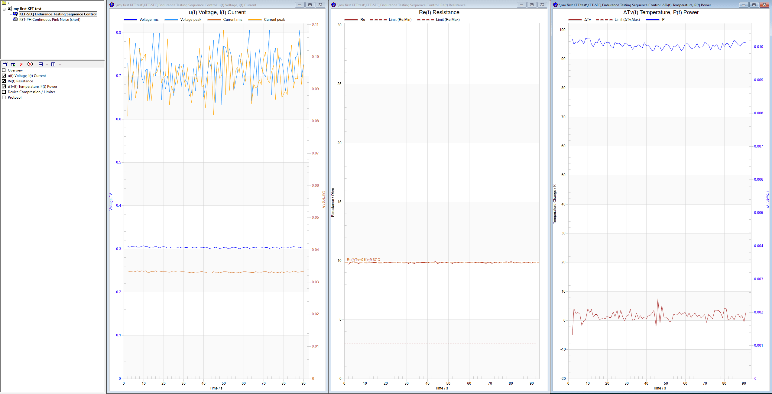Click the locked-window icon in results toolbar
Image resolution: width=772 pixels, height=394 pixels.
click(13, 64)
